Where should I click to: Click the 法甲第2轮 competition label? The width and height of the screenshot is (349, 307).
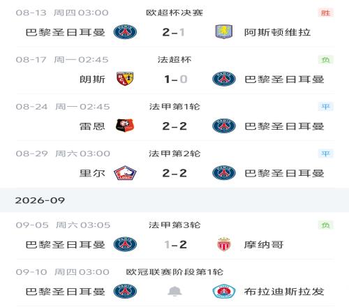[174, 153]
